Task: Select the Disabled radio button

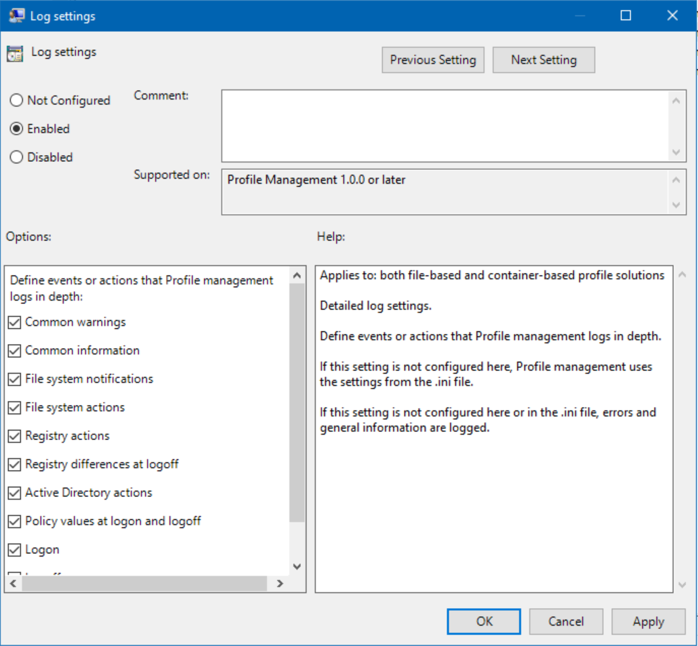Action: tap(16, 157)
